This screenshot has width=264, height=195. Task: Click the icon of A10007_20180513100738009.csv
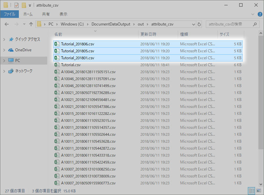click(x=57, y=176)
